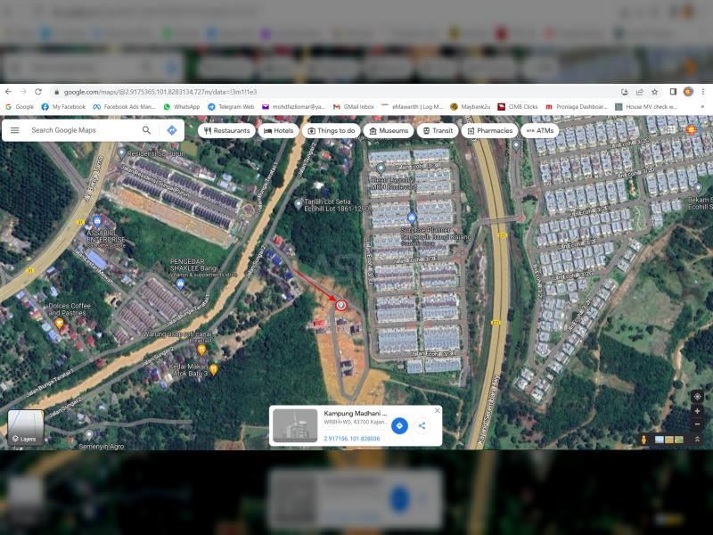The height and width of the screenshot is (535, 713).
Task: Click the search magnifier icon
Action: 147,130
